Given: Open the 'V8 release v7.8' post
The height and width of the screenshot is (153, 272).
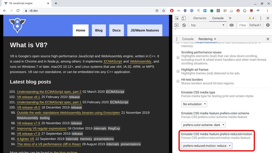Looking at the screenshot, I should pos(28,134).
